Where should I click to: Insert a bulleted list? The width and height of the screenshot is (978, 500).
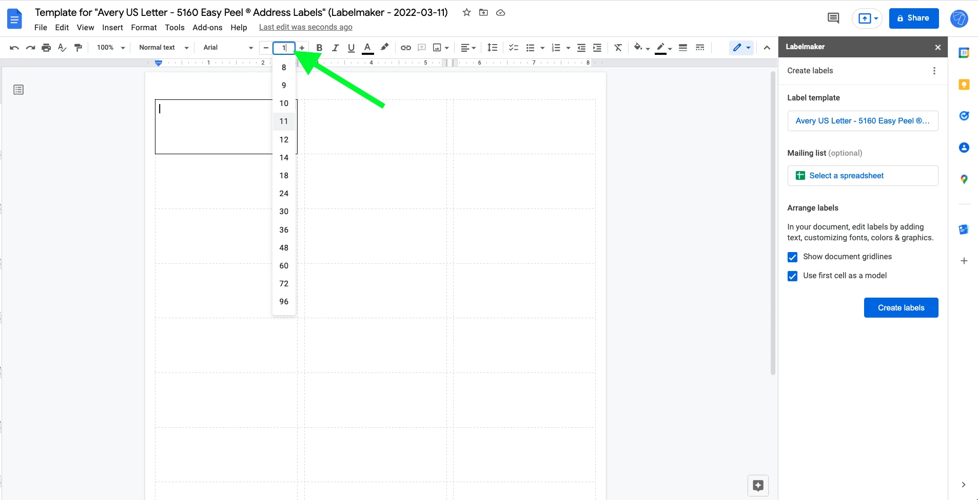pyautogui.click(x=531, y=48)
